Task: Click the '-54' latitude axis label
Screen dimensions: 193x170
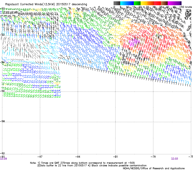Action: (x=2, y=62)
